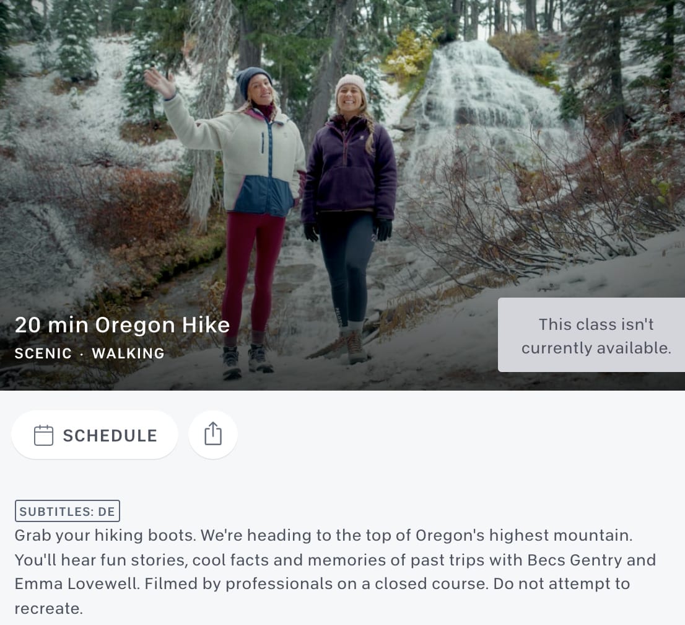The image size is (685, 625).
Task: Open the 20 min Oregon Hike title
Action: [x=123, y=325]
